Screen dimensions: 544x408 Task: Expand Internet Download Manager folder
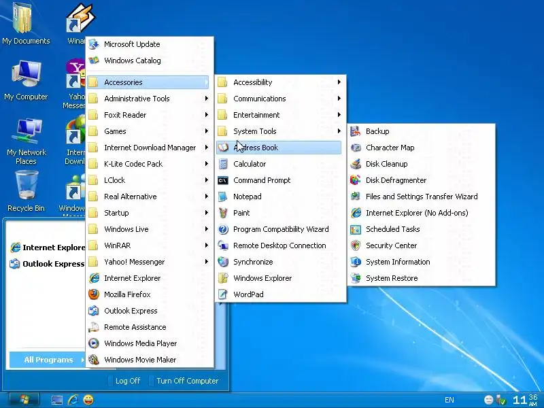pyautogui.click(x=148, y=148)
